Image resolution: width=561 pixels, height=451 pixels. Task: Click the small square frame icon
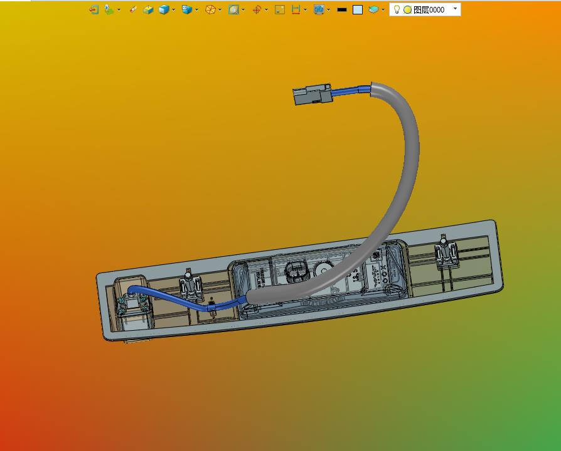pos(280,9)
